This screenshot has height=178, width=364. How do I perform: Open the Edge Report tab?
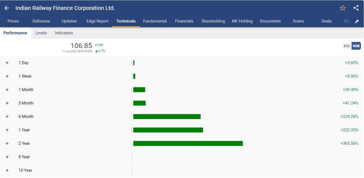pyautogui.click(x=97, y=21)
